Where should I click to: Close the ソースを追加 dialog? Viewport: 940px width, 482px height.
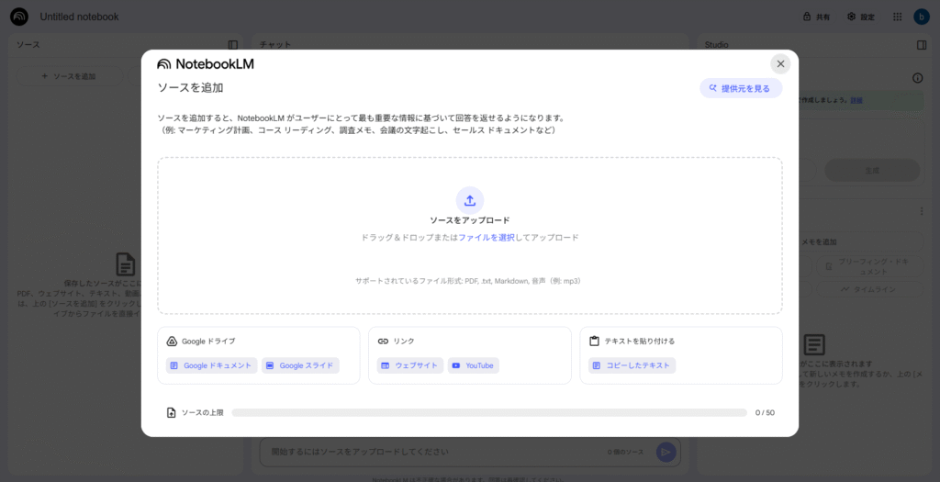click(780, 63)
